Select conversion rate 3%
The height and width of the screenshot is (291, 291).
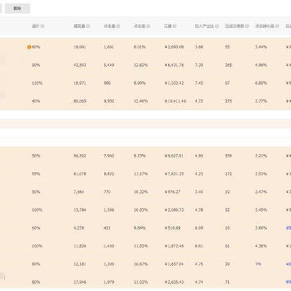(258, 264)
